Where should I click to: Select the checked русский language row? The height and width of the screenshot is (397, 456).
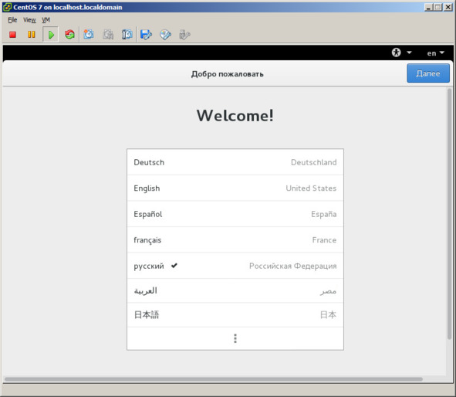[235, 266]
